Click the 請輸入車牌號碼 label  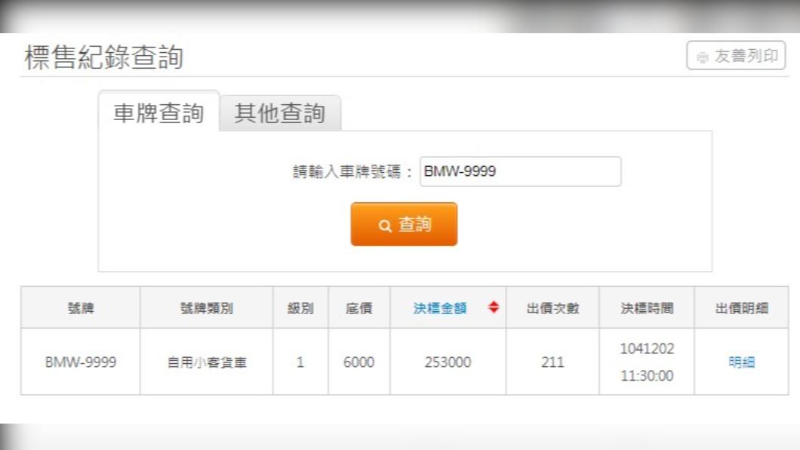(352, 171)
